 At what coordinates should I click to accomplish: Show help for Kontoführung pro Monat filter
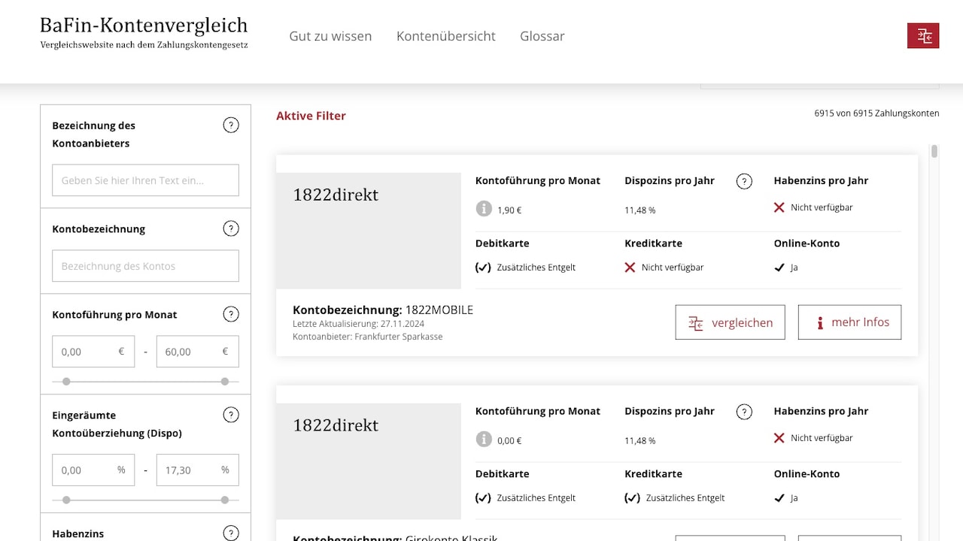231,314
